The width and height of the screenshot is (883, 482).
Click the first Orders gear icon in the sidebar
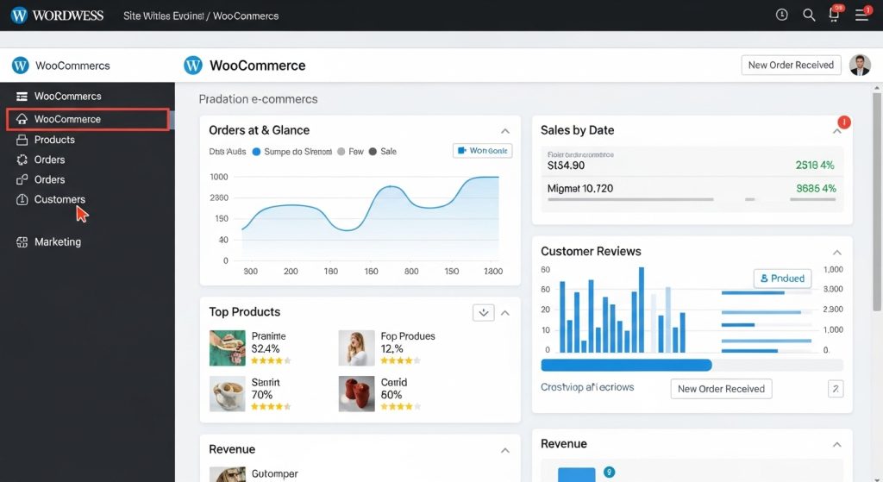pyautogui.click(x=22, y=160)
